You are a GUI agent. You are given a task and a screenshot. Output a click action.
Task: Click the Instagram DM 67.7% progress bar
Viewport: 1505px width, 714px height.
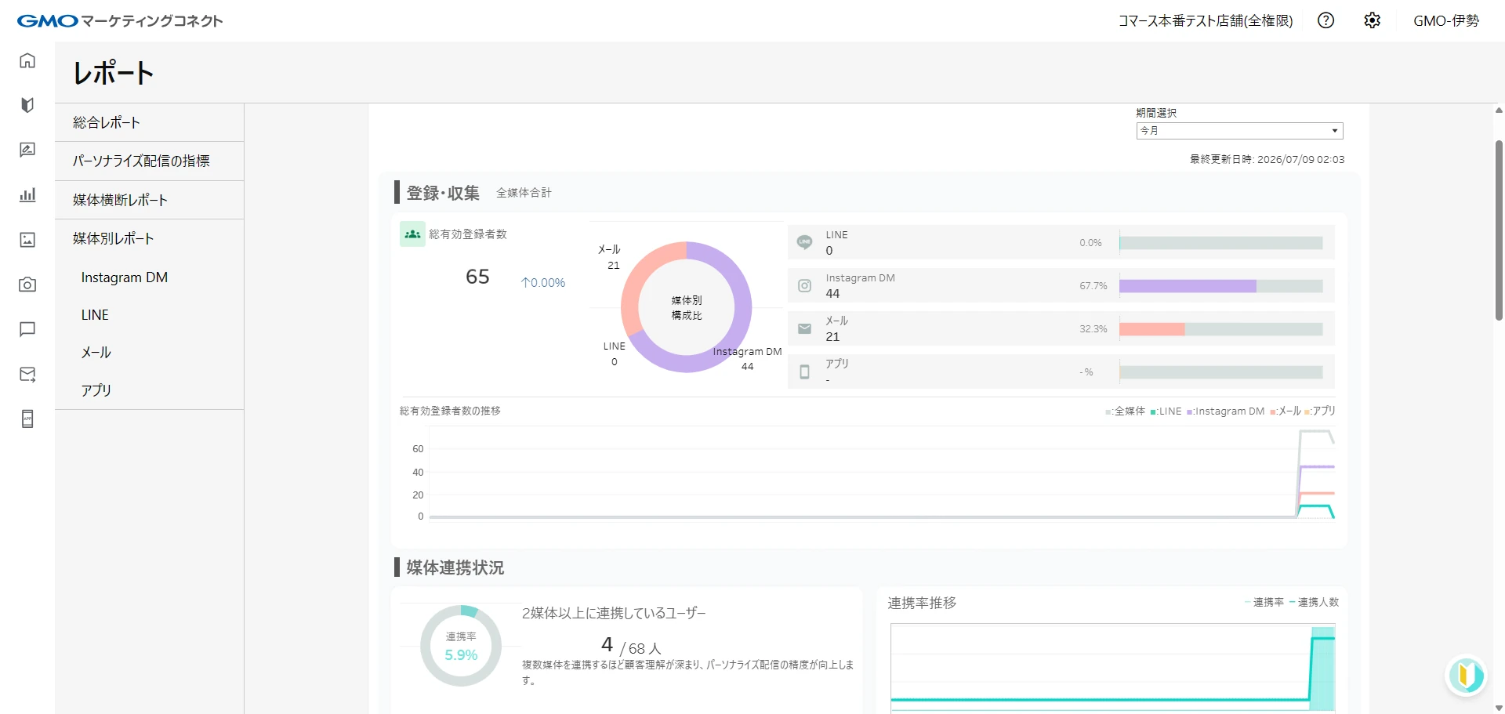click(x=1220, y=286)
